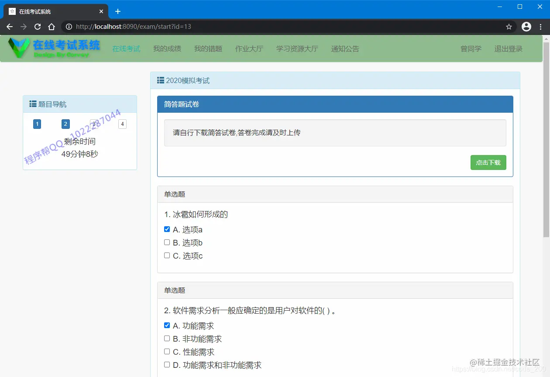Check option D 功能需求和非功能需求
550x377 pixels.
tap(167, 364)
